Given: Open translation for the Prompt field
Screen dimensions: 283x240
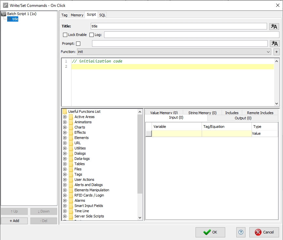Looking at the screenshot, I should [x=275, y=43].
